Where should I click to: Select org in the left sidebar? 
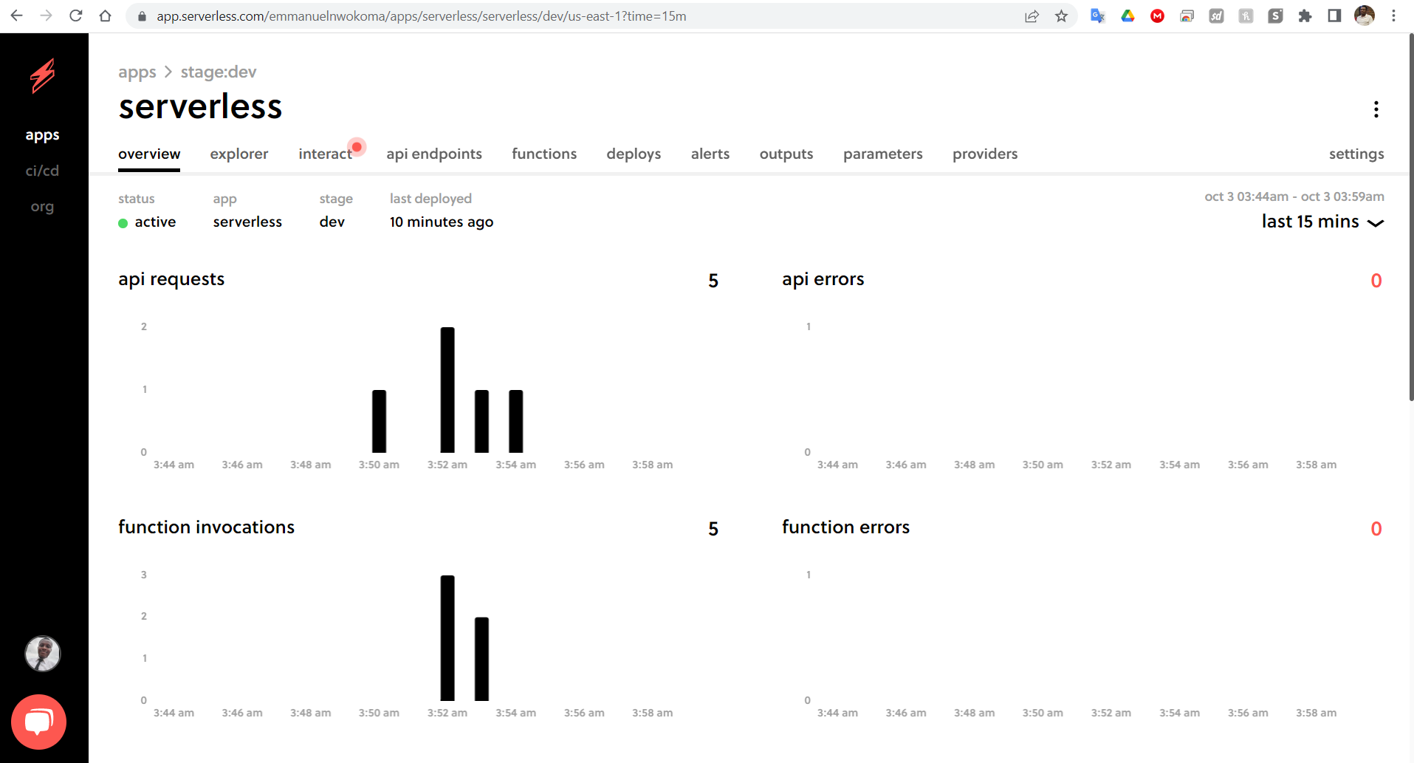pyautogui.click(x=42, y=207)
